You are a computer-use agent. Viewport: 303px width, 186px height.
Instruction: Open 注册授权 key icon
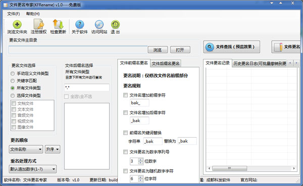click(x=39, y=24)
